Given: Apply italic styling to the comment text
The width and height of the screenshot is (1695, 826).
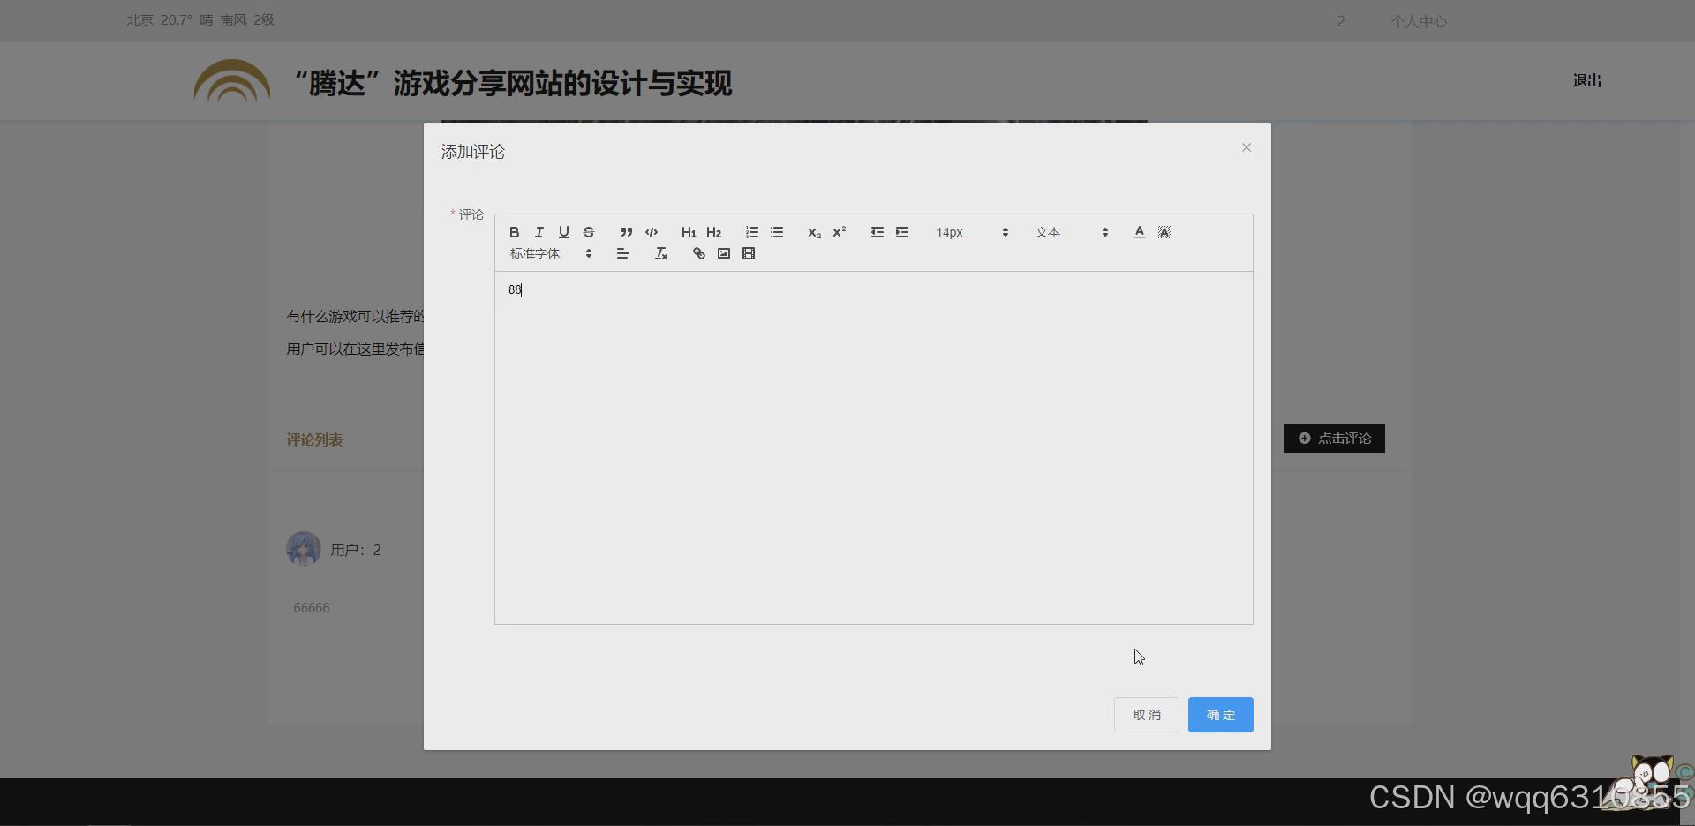Looking at the screenshot, I should (539, 232).
